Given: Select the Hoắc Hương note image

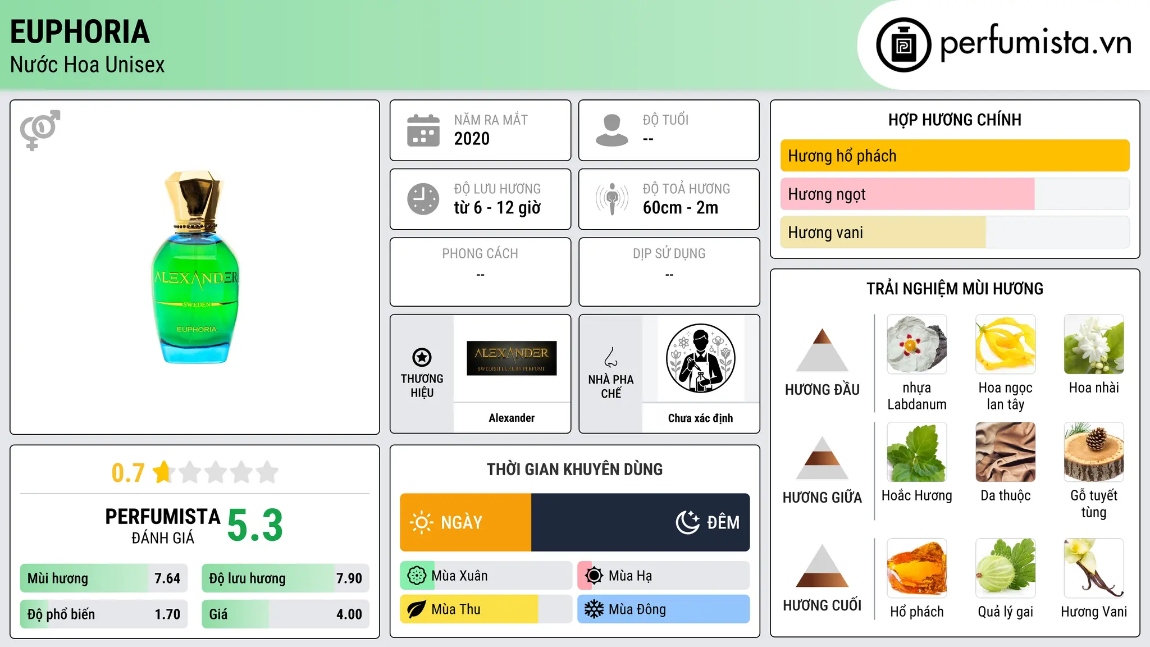Looking at the screenshot, I should 916,452.
